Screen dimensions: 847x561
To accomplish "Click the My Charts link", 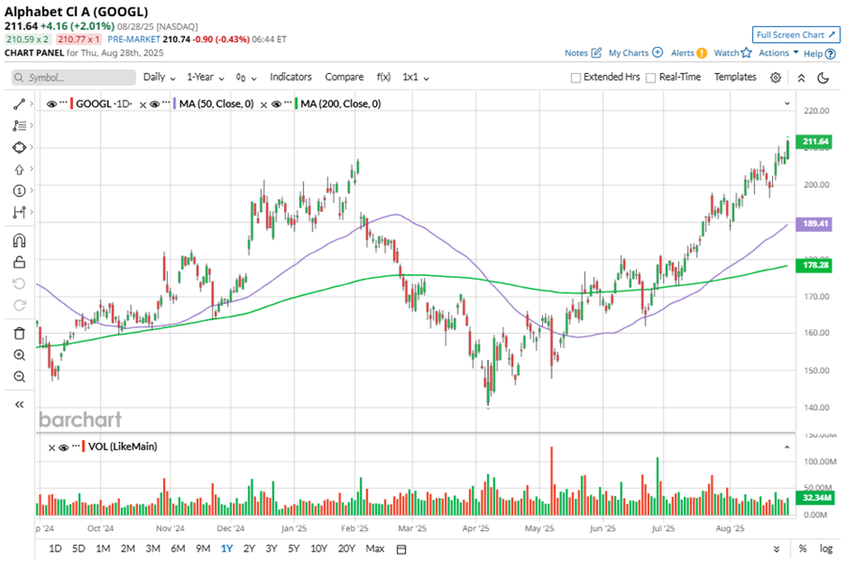I will 628,53.
